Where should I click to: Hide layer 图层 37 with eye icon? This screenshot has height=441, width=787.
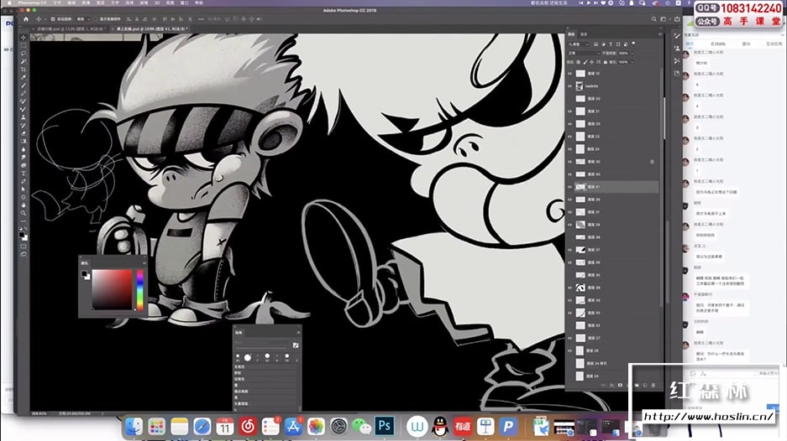coord(569,250)
